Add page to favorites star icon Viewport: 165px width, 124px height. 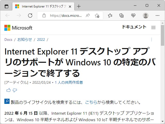click(97, 16)
